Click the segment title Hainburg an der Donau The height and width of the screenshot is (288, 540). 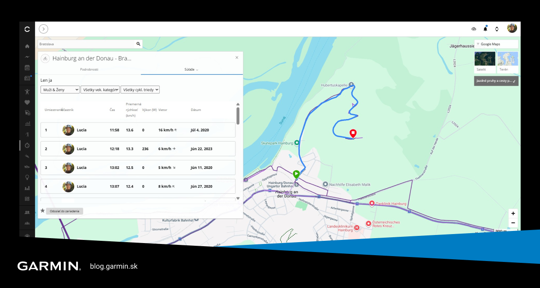click(92, 58)
